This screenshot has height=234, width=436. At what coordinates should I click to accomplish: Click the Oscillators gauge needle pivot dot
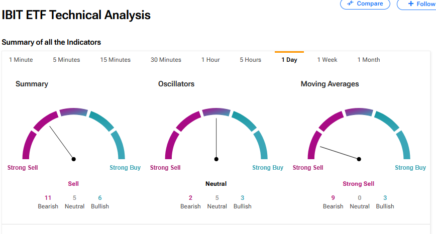(x=216, y=159)
